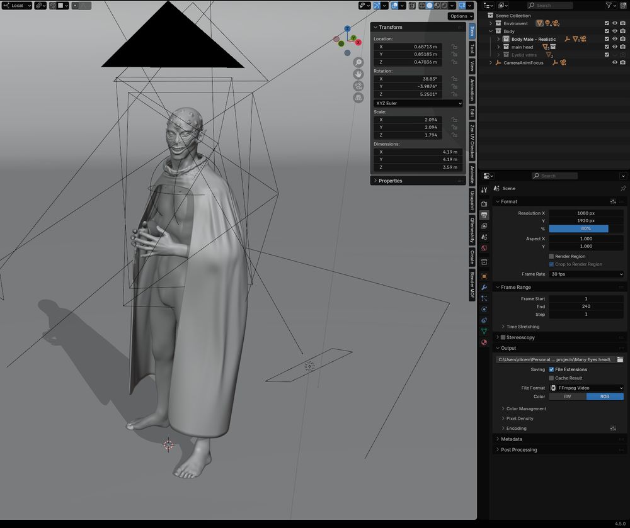Viewport: 630px width, 528px height.
Task: Adjust the resolution percentage 80% slider
Action: click(586, 228)
